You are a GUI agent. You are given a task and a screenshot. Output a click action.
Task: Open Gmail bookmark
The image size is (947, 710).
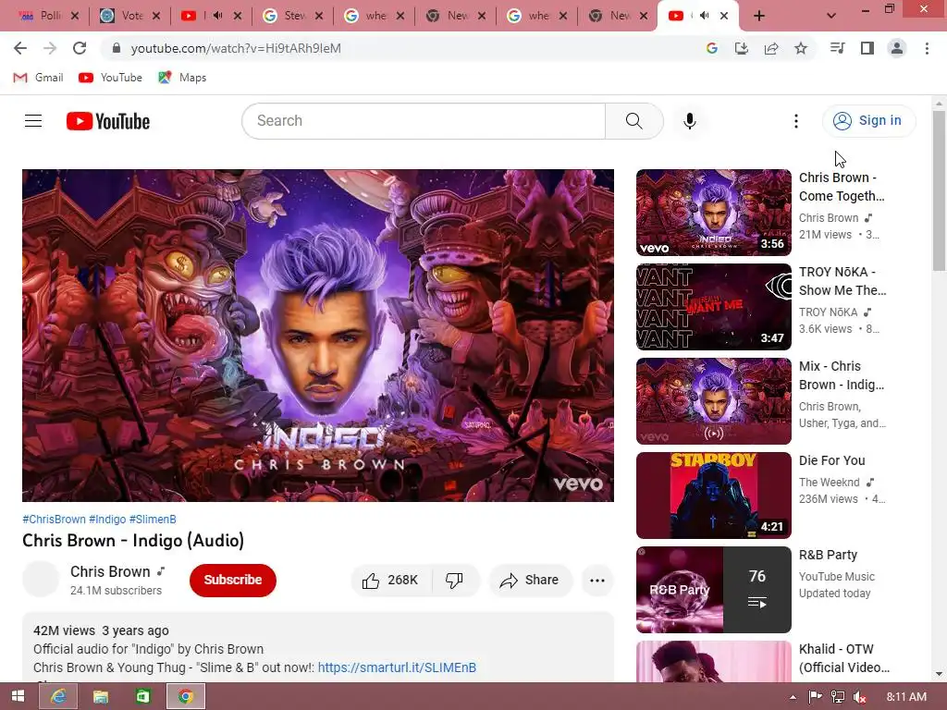point(38,78)
